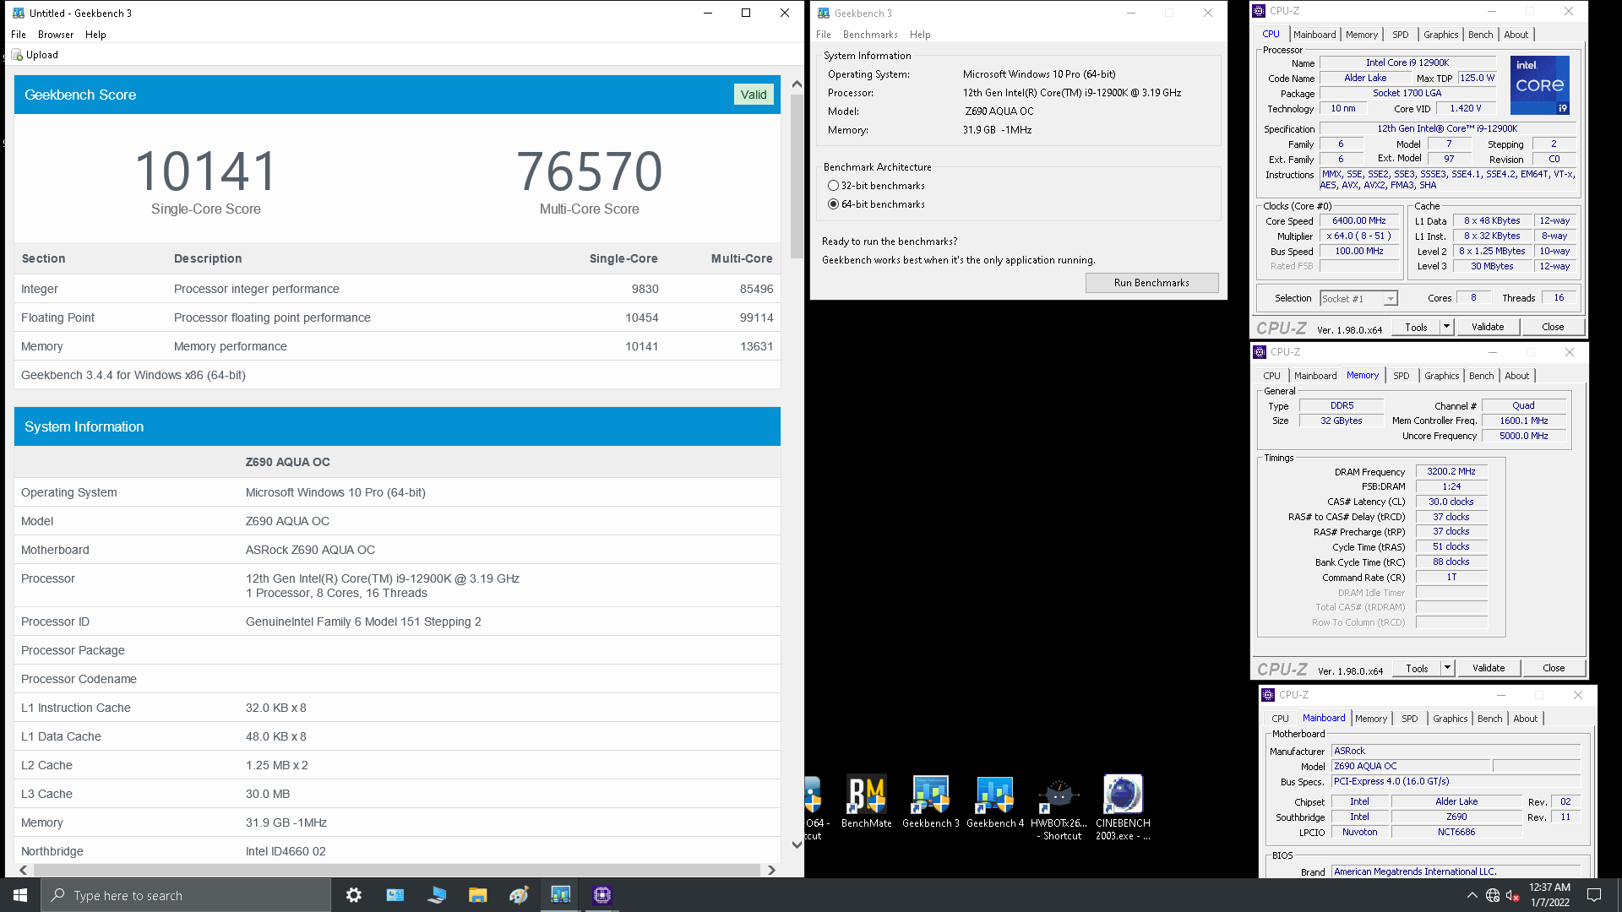Viewport: 1622px width, 912px height.
Task: Open File Explorer in taskbar
Action: (x=478, y=895)
